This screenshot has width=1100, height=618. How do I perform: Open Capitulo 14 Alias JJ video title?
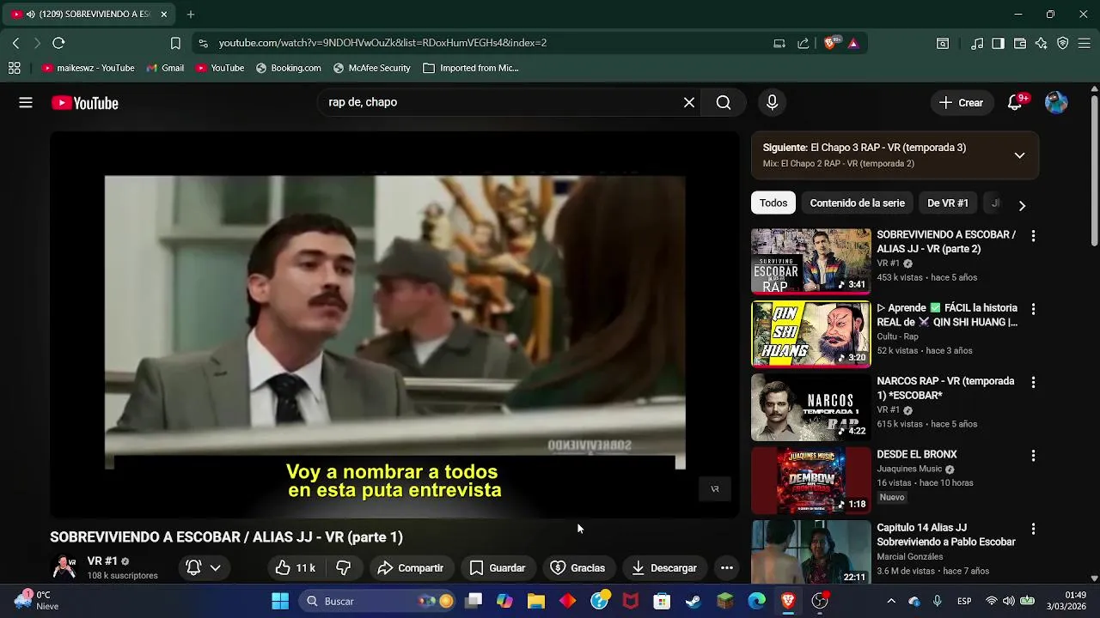[x=946, y=535]
